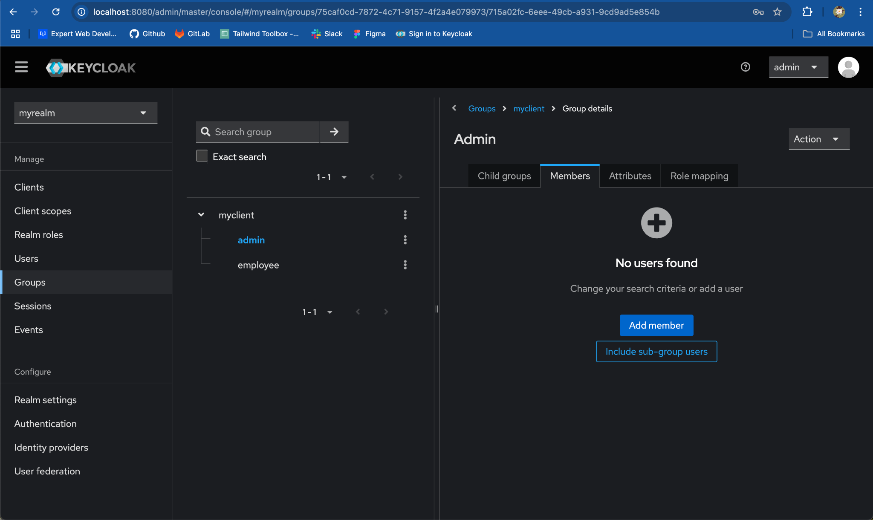
Task: Click the large plus add-user icon
Action: pyautogui.click(x=656, y=223)
